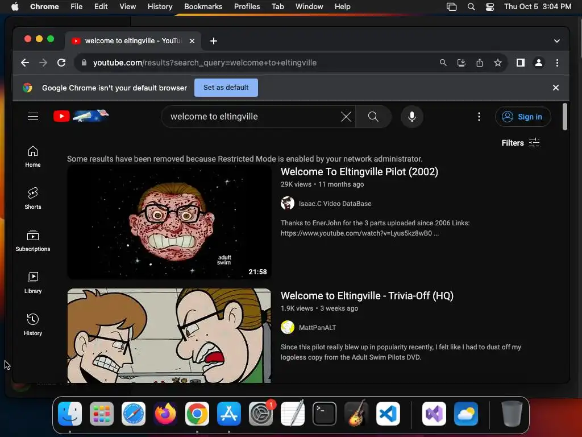Screen dimensions: 582x437
Task: Open the Tab menu in menu bar
Action: click(277, 7)
